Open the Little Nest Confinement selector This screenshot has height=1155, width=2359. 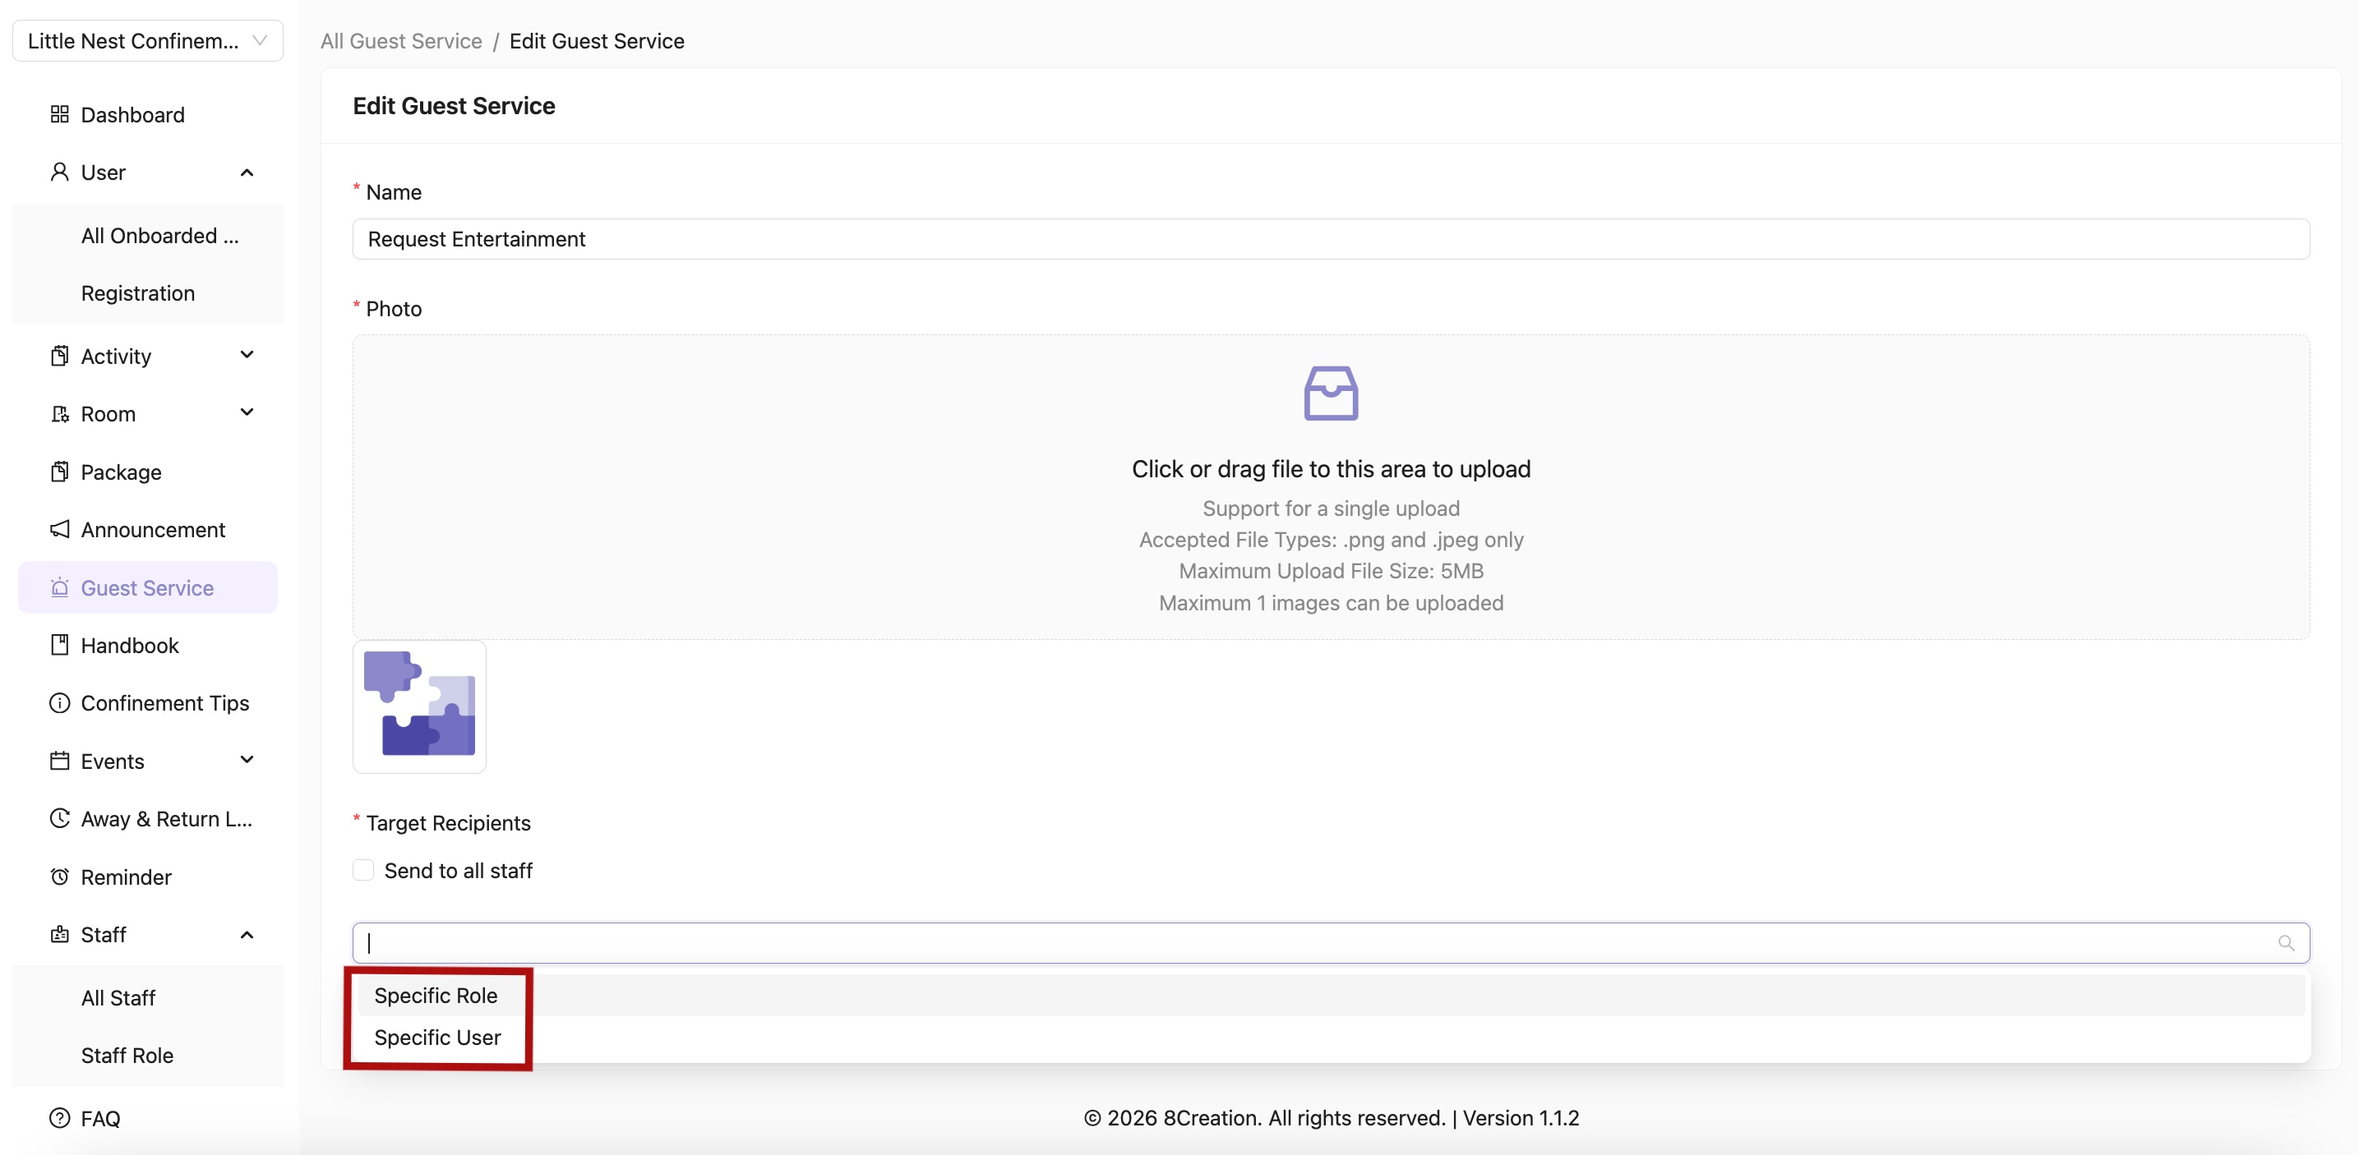(147, 41)
